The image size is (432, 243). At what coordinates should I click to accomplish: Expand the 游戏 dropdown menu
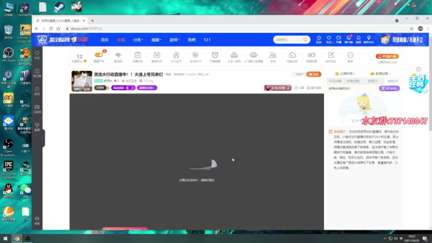174,39
